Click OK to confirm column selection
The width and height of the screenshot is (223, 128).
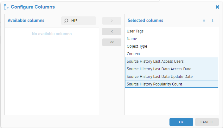coord(181,122)
